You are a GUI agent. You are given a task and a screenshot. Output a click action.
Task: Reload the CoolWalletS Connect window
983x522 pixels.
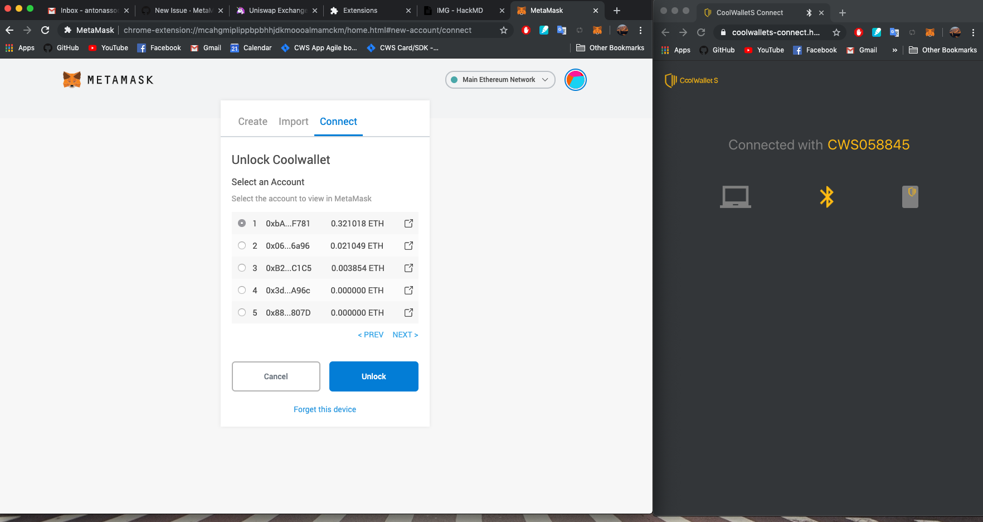[x=701, y=32]
